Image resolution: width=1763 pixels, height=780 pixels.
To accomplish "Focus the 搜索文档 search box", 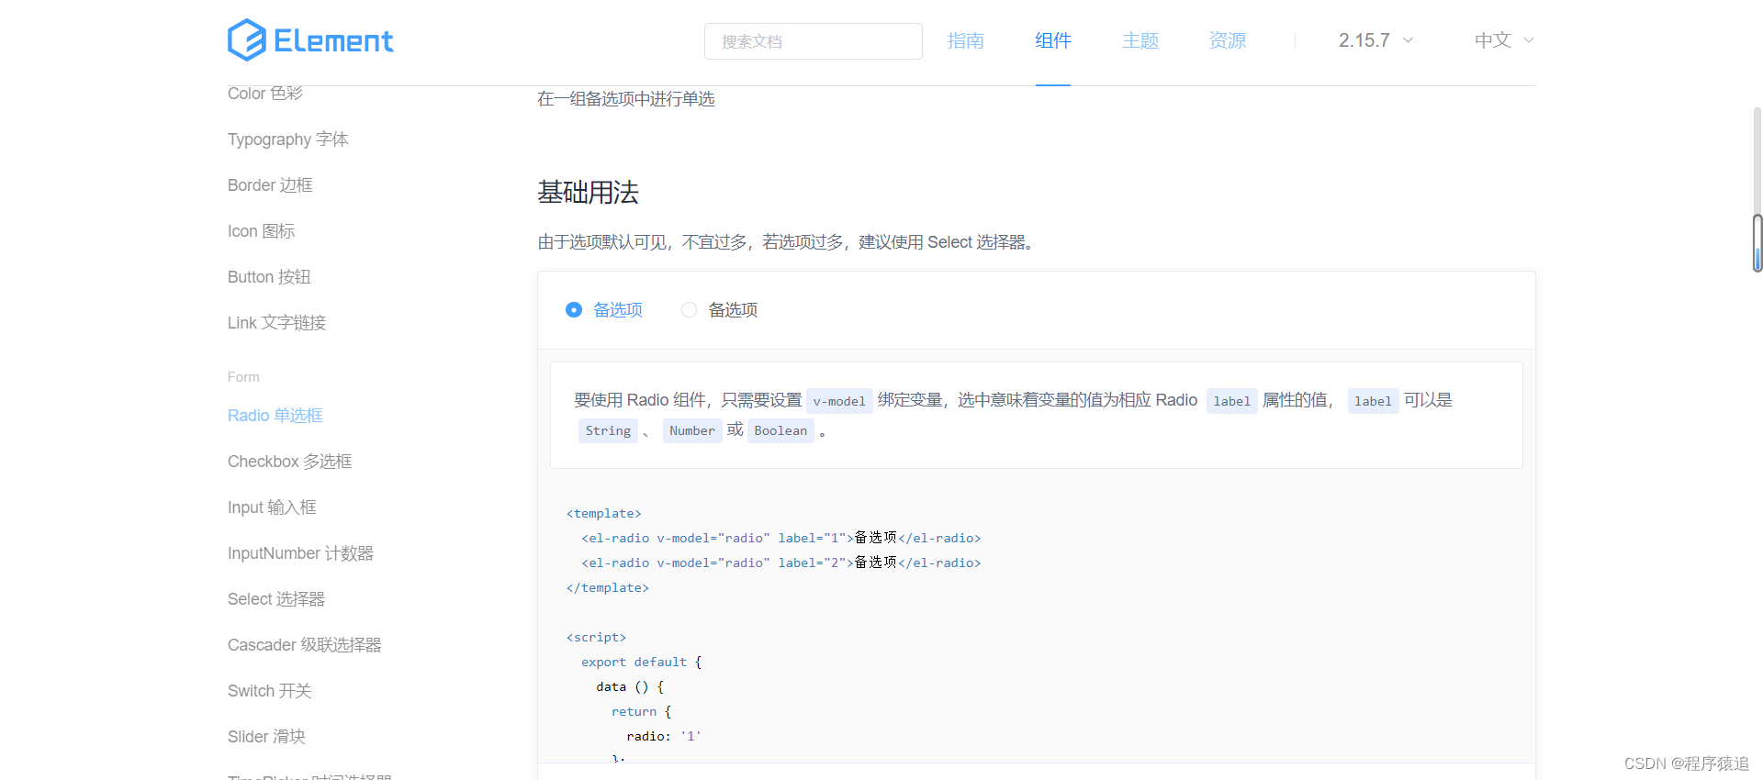I will pyautogui.click(x=813, y=41).
